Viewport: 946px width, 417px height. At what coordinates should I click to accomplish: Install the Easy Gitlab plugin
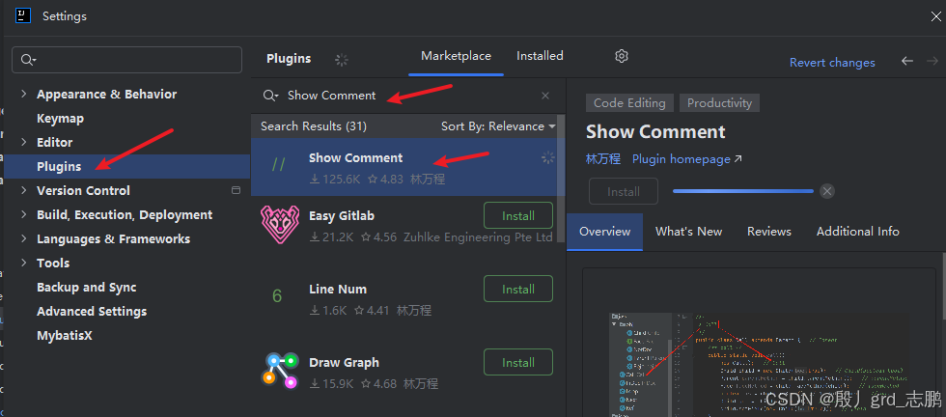[518, 215]
